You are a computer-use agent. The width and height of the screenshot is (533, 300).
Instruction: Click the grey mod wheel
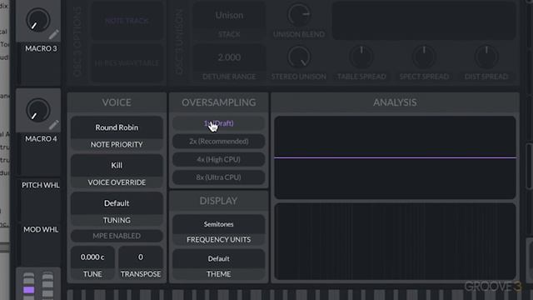coord(47,286)
